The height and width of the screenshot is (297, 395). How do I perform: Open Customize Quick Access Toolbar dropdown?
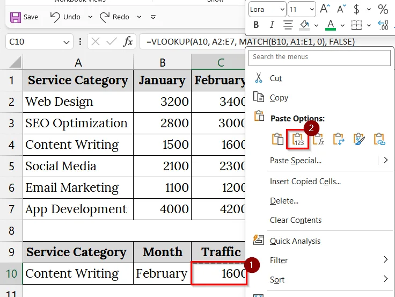point(153,17)
